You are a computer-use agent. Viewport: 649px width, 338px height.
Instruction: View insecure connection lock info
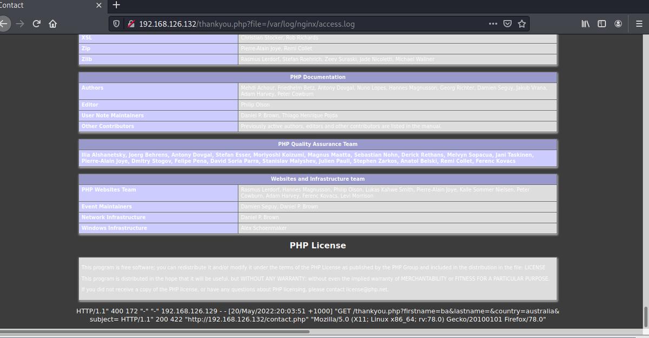click(x=130, y=24)
